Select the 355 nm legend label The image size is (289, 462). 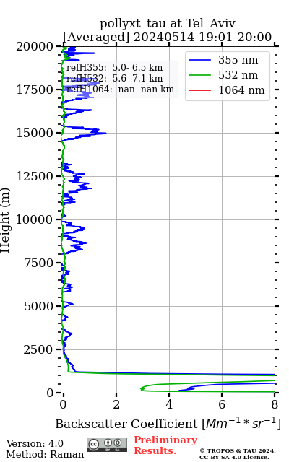point(238,60)
